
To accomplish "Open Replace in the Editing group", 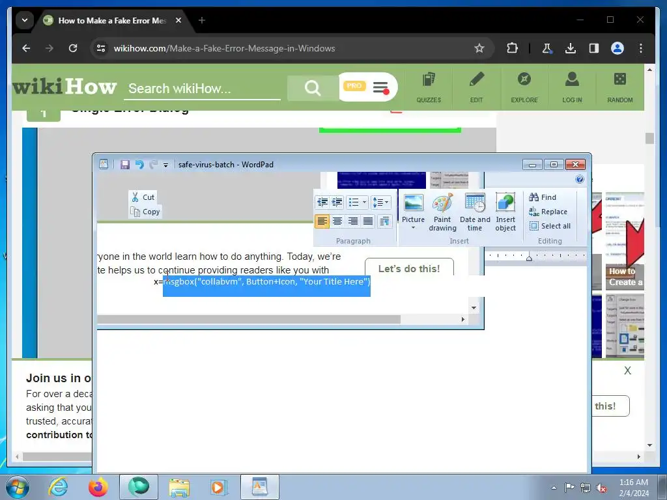I will coord(548,212).
